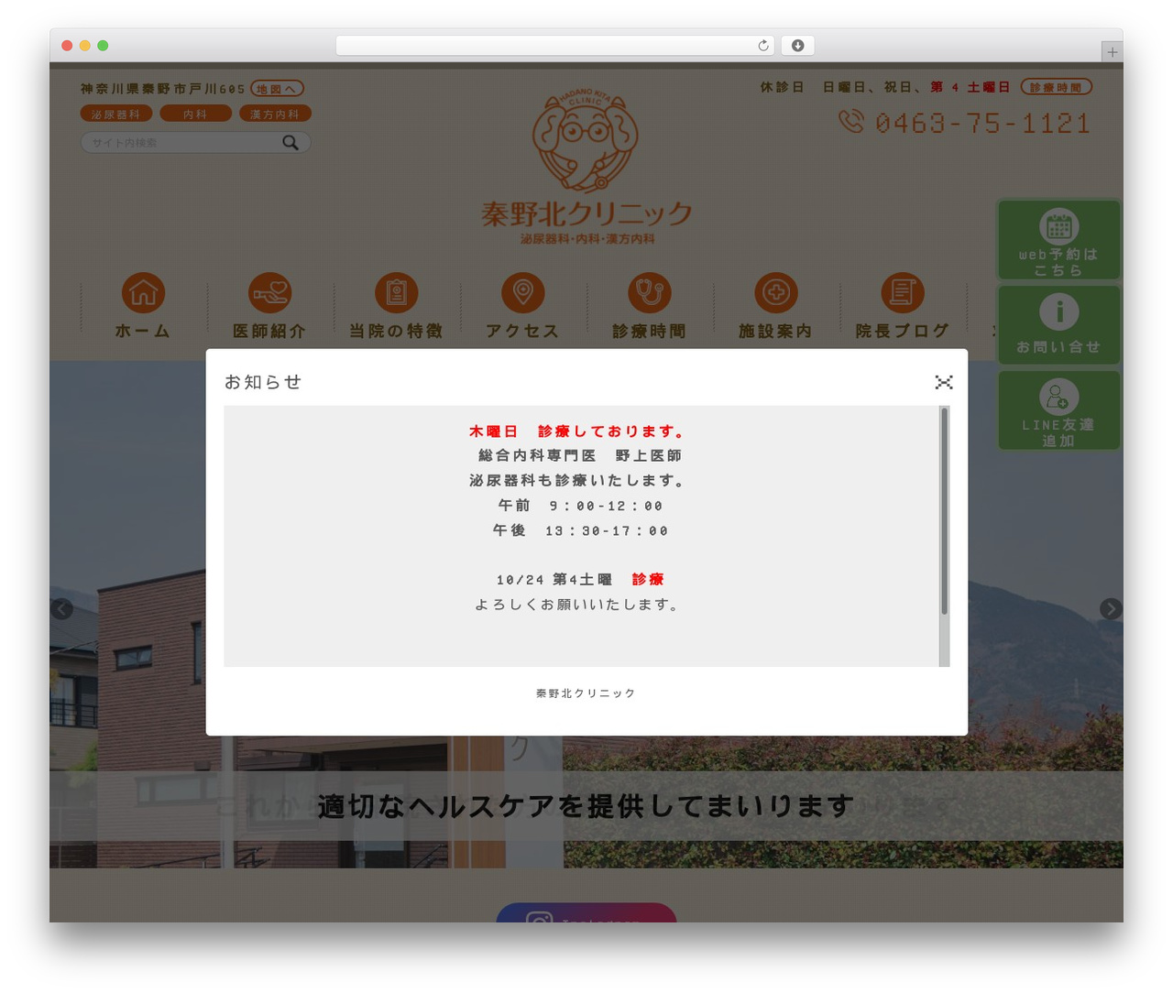This screenshot has width=1173, height=993.
Task: Click the search magnifier icon
Action: point(291,142)
